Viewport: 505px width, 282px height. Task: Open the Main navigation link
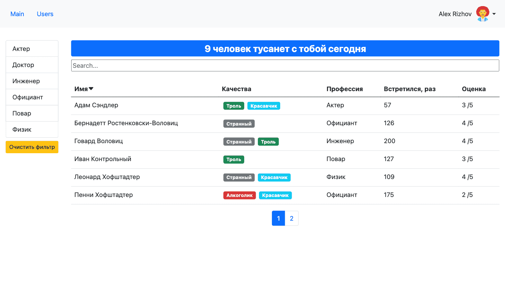click(17, 14)
